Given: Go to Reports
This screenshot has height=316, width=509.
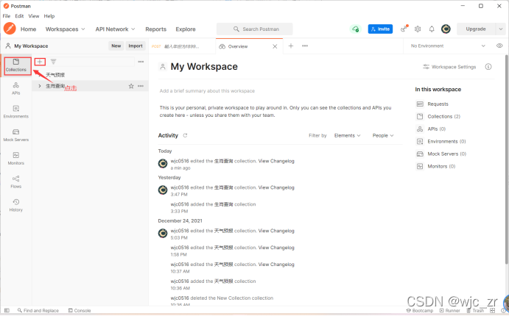Looking at the screenshot, I should [x=156, y=29].
